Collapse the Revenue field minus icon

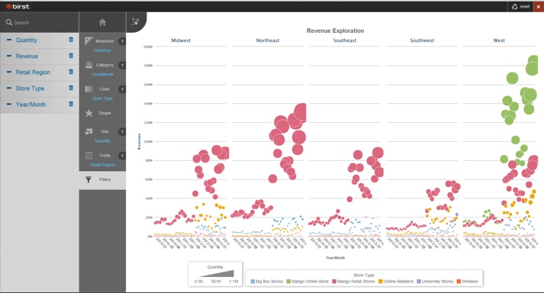9,56
